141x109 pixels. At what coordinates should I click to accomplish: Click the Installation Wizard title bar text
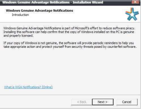coord(53,2)
